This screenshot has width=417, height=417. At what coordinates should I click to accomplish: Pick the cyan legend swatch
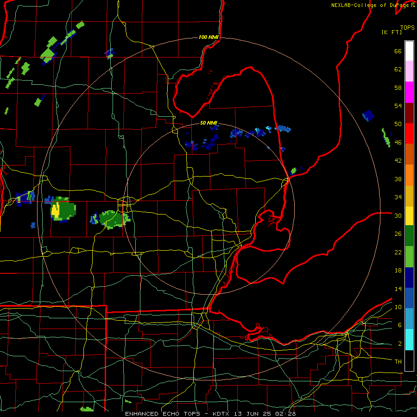pos(409,340)
